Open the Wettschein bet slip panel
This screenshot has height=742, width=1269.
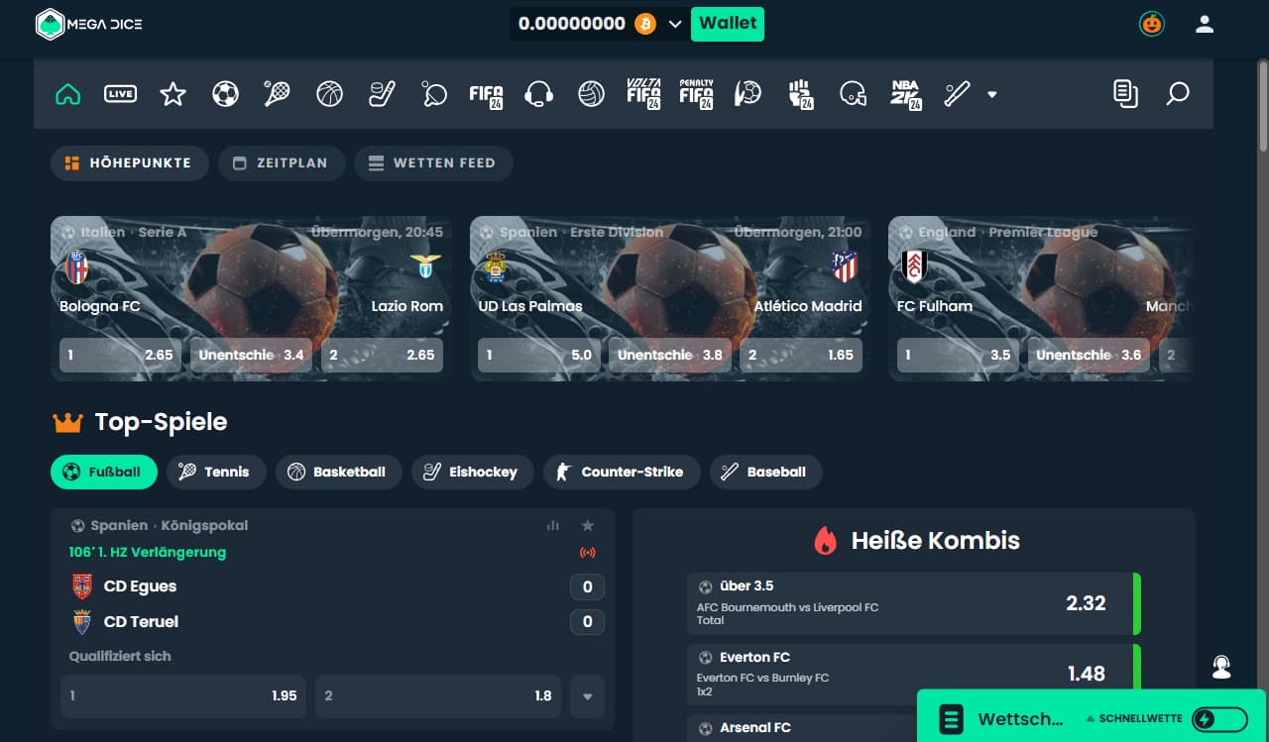(1001, 719)
